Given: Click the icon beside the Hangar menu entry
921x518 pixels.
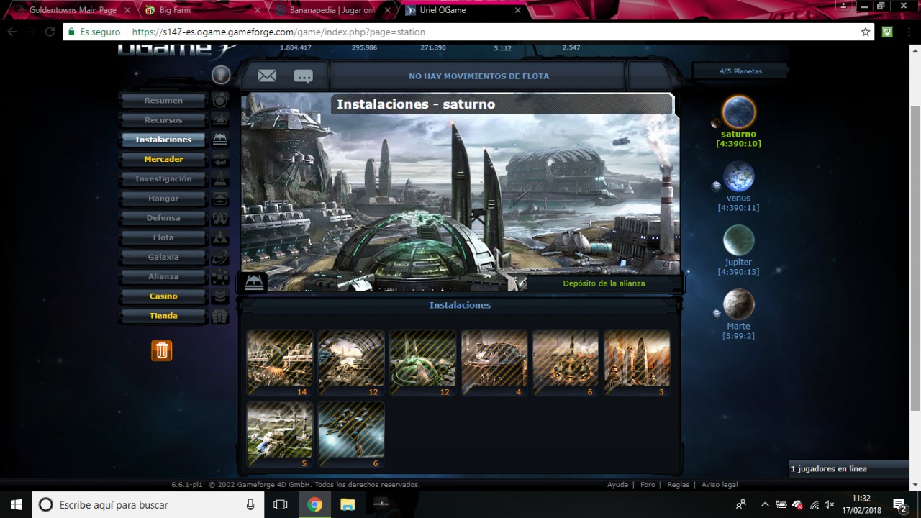Looking at the screenshot, I should pos(220,199).
